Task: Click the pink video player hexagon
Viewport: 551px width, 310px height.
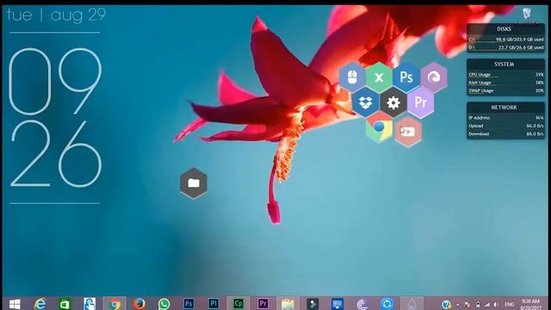Action: (407, 132)
